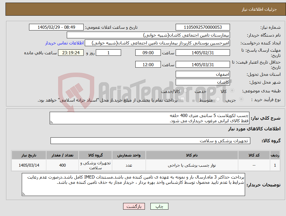
Task: Click the نام کالا column header
Action: click(192, 155)
